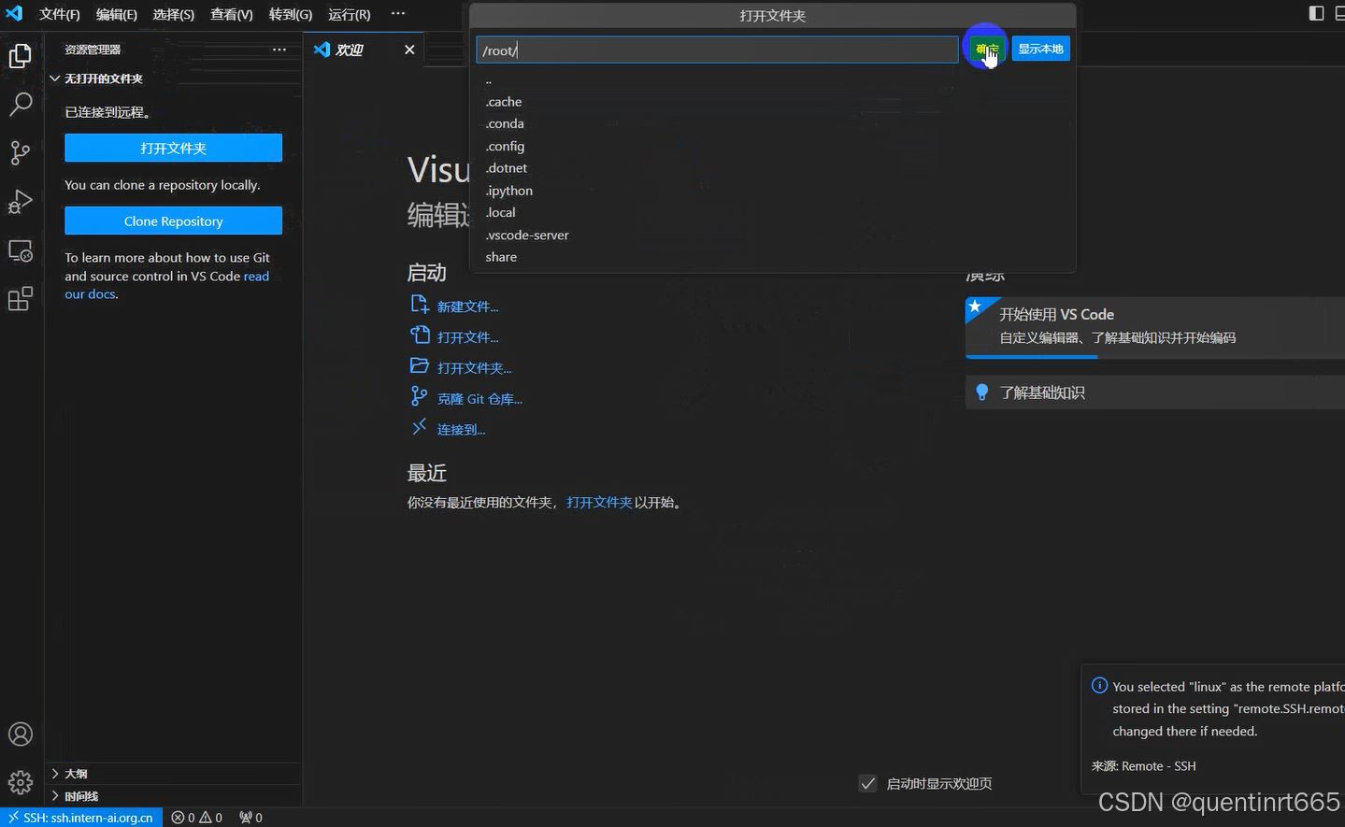Close the Welcome tab
This screenshot has width=1345, height=827.
pos(409,50)
